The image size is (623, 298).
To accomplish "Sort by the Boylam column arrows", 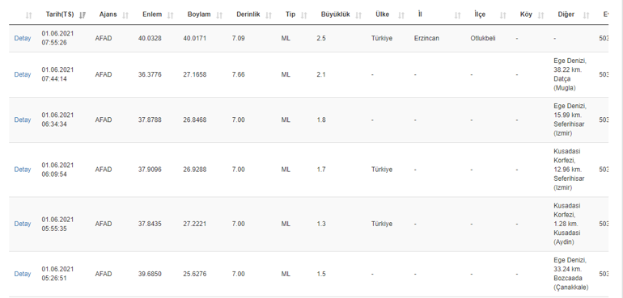I will 219,15.
